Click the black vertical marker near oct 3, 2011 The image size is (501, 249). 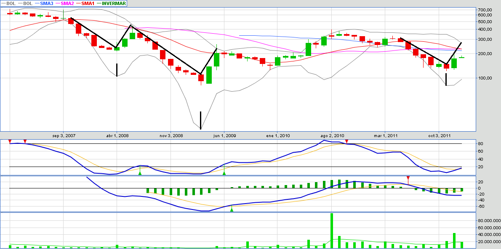pos(446,79)
